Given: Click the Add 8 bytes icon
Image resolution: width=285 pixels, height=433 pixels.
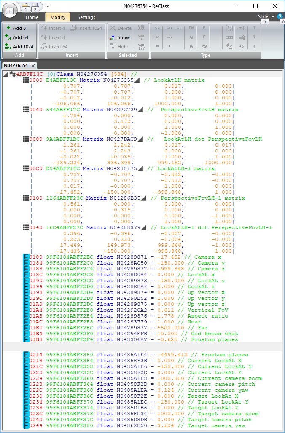Looking at the screenshot, I should [x=8, y=28].
